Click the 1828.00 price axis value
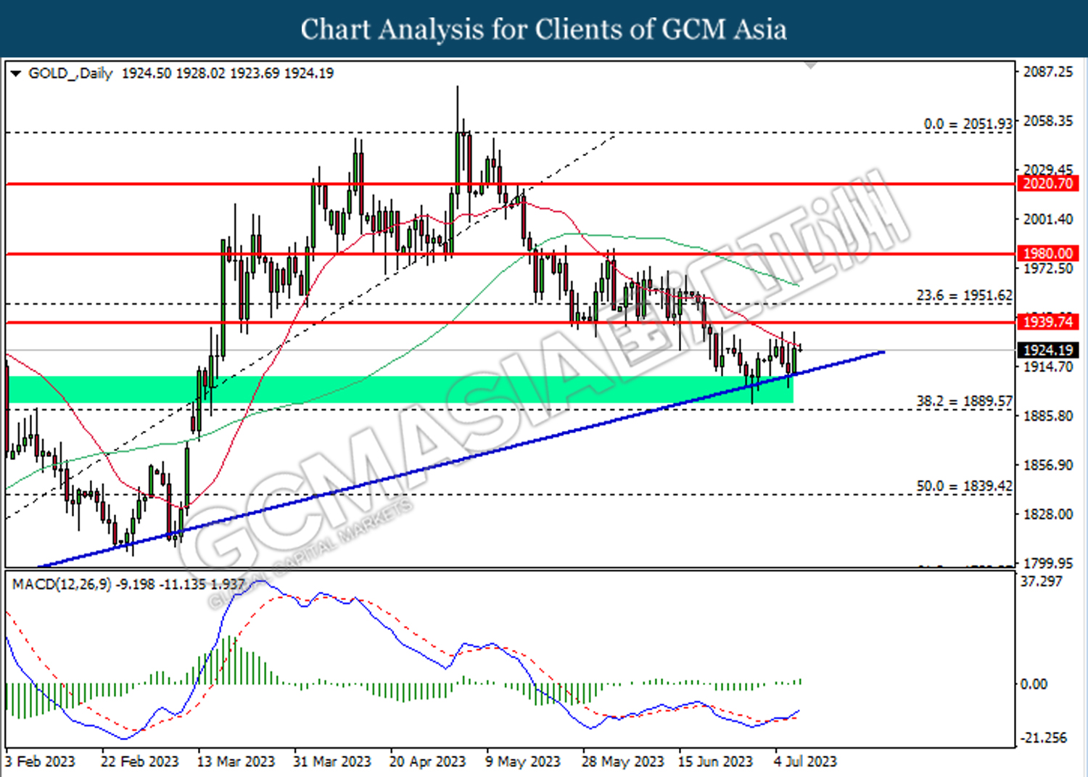 pyautogui.click(x=1047, y=514)
